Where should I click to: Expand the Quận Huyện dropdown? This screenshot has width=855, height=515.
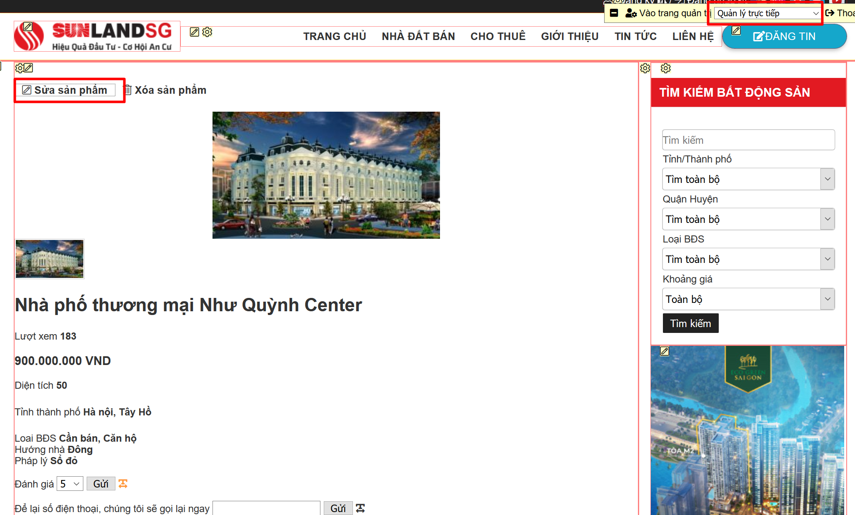click(x=748, y=219)
